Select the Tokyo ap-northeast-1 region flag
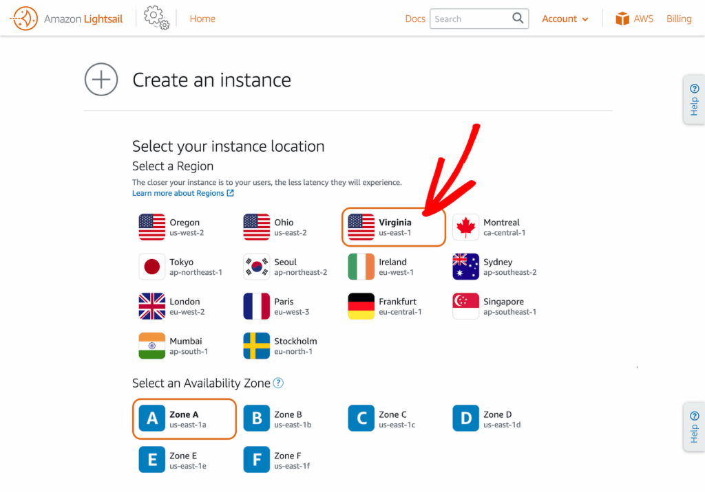 click(151, 267)
